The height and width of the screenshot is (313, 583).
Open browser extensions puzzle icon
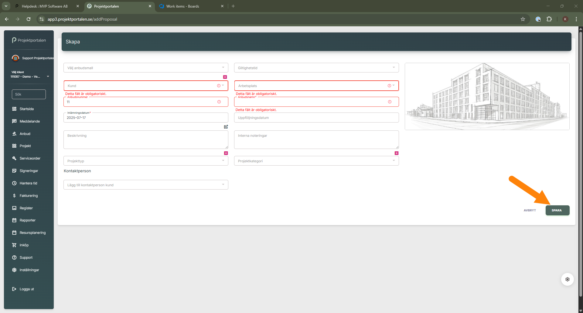coord(549,19)
